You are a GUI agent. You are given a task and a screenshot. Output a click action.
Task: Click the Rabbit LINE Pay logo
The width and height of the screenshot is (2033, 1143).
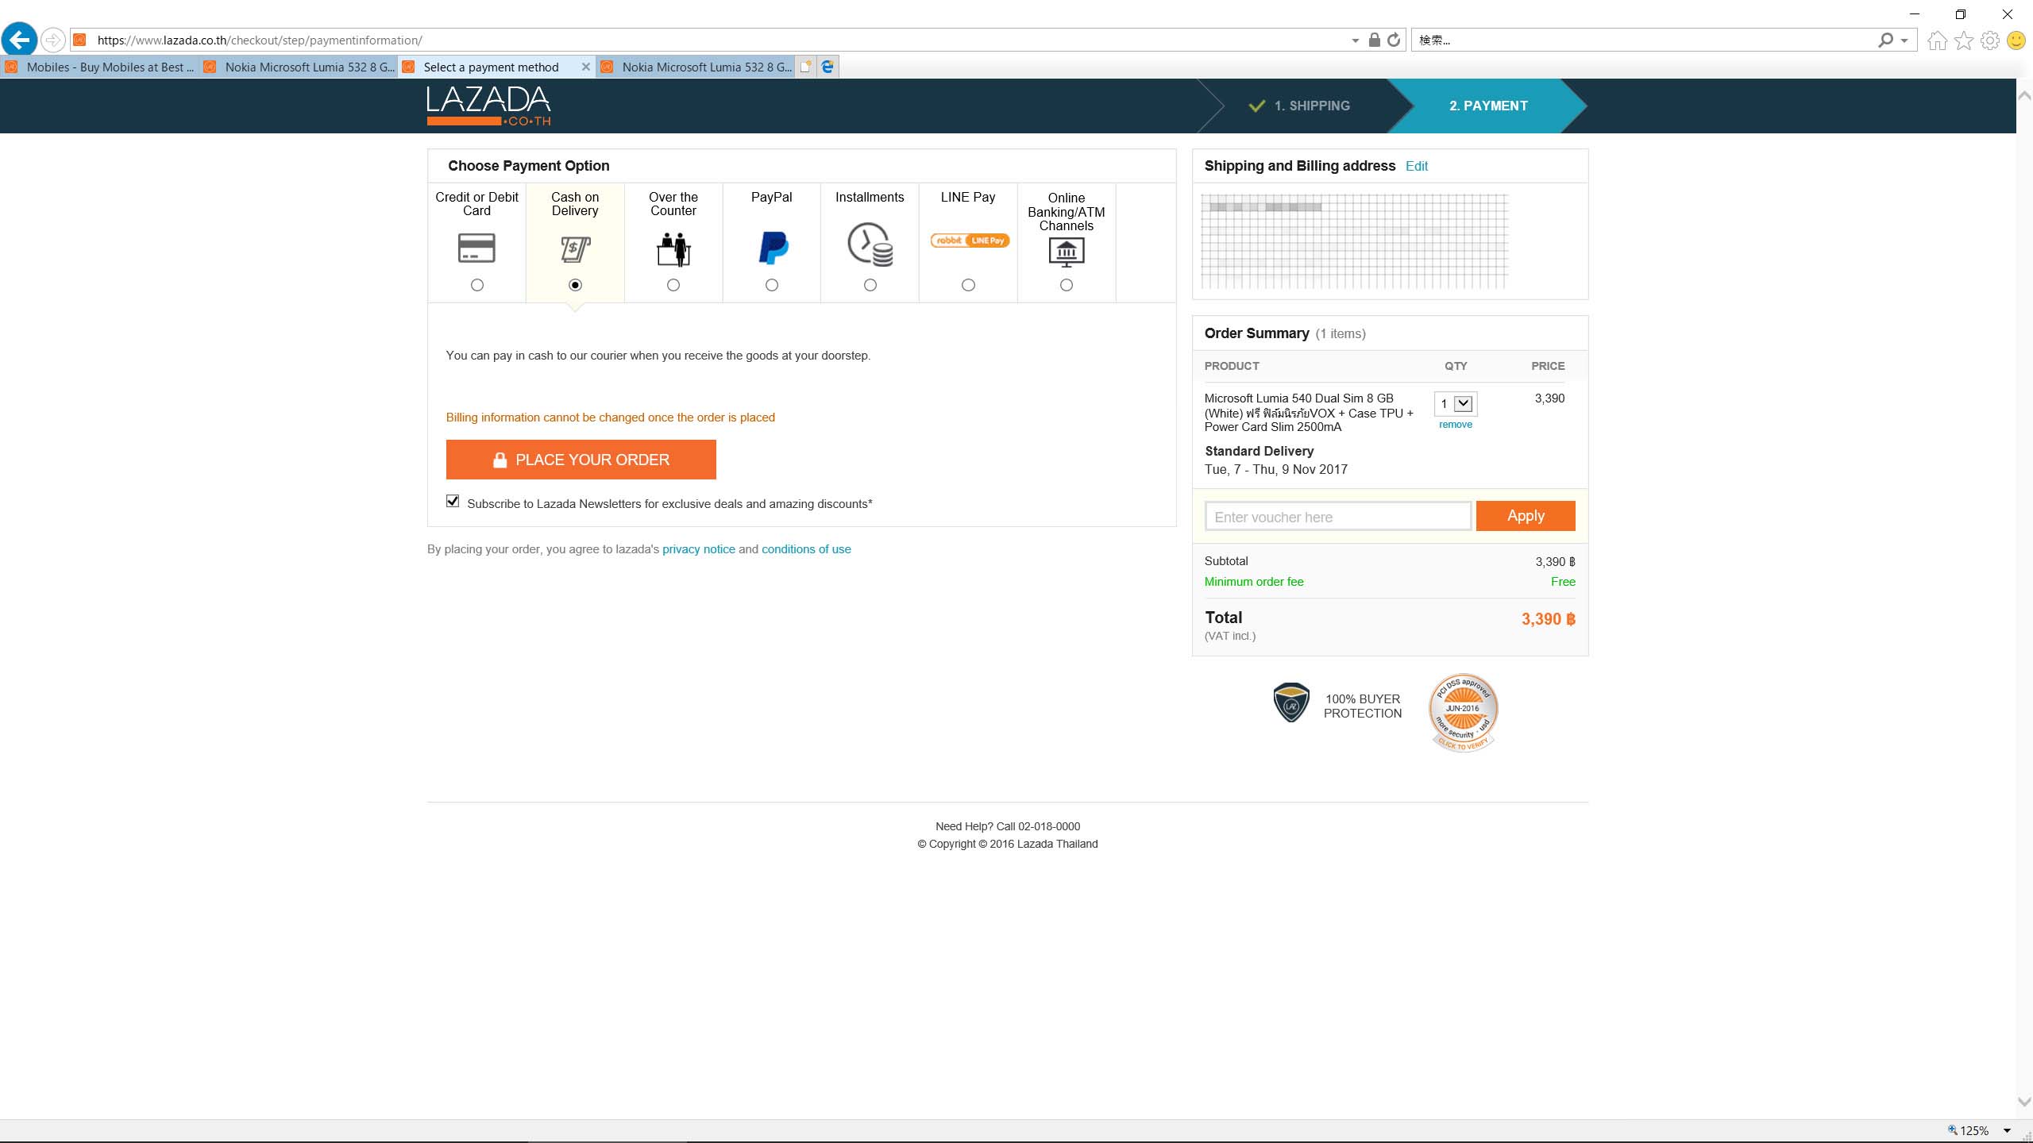point(969,241)
